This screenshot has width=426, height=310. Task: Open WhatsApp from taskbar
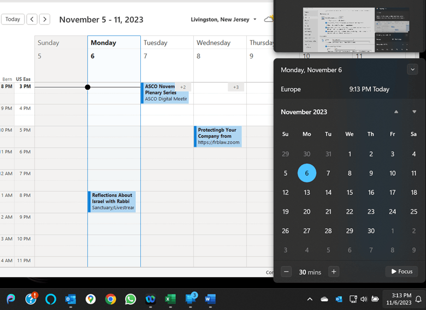(x=131, y=299)
